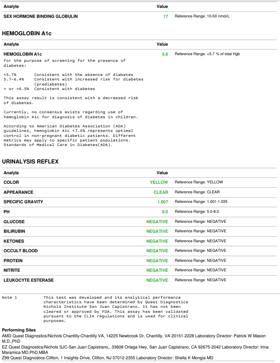
Task: Click the EZ Quest Diagnostics San Juan Capistrano line
Action: tap(135, 350)
